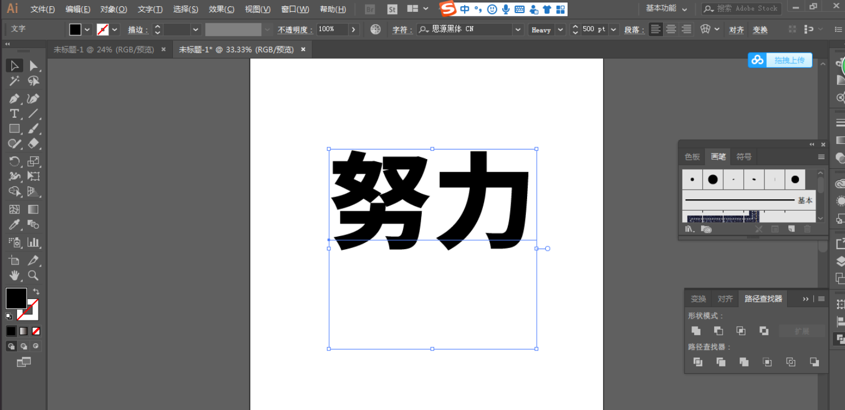Select the Perspective Grid tool
This screenshot has width=845, height=410.
(x=33, y=192)
